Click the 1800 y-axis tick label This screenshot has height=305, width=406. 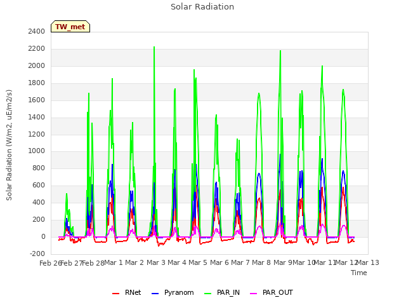(x=37, y=83)
